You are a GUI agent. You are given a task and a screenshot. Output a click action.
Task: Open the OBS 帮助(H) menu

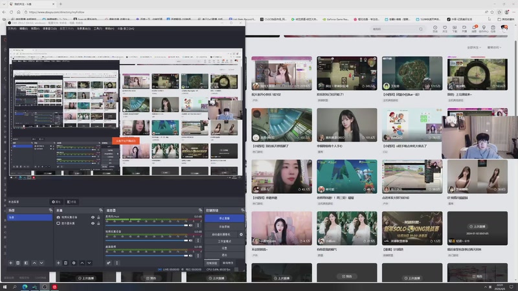pos(109,28)
